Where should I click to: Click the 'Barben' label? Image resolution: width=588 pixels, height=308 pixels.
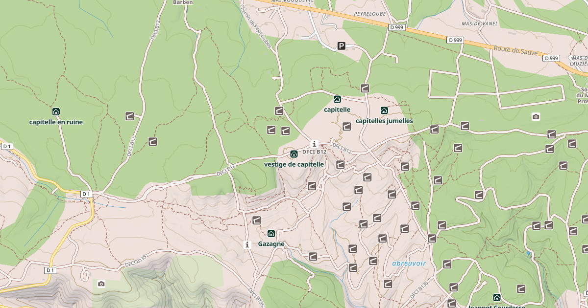point(183,2)
